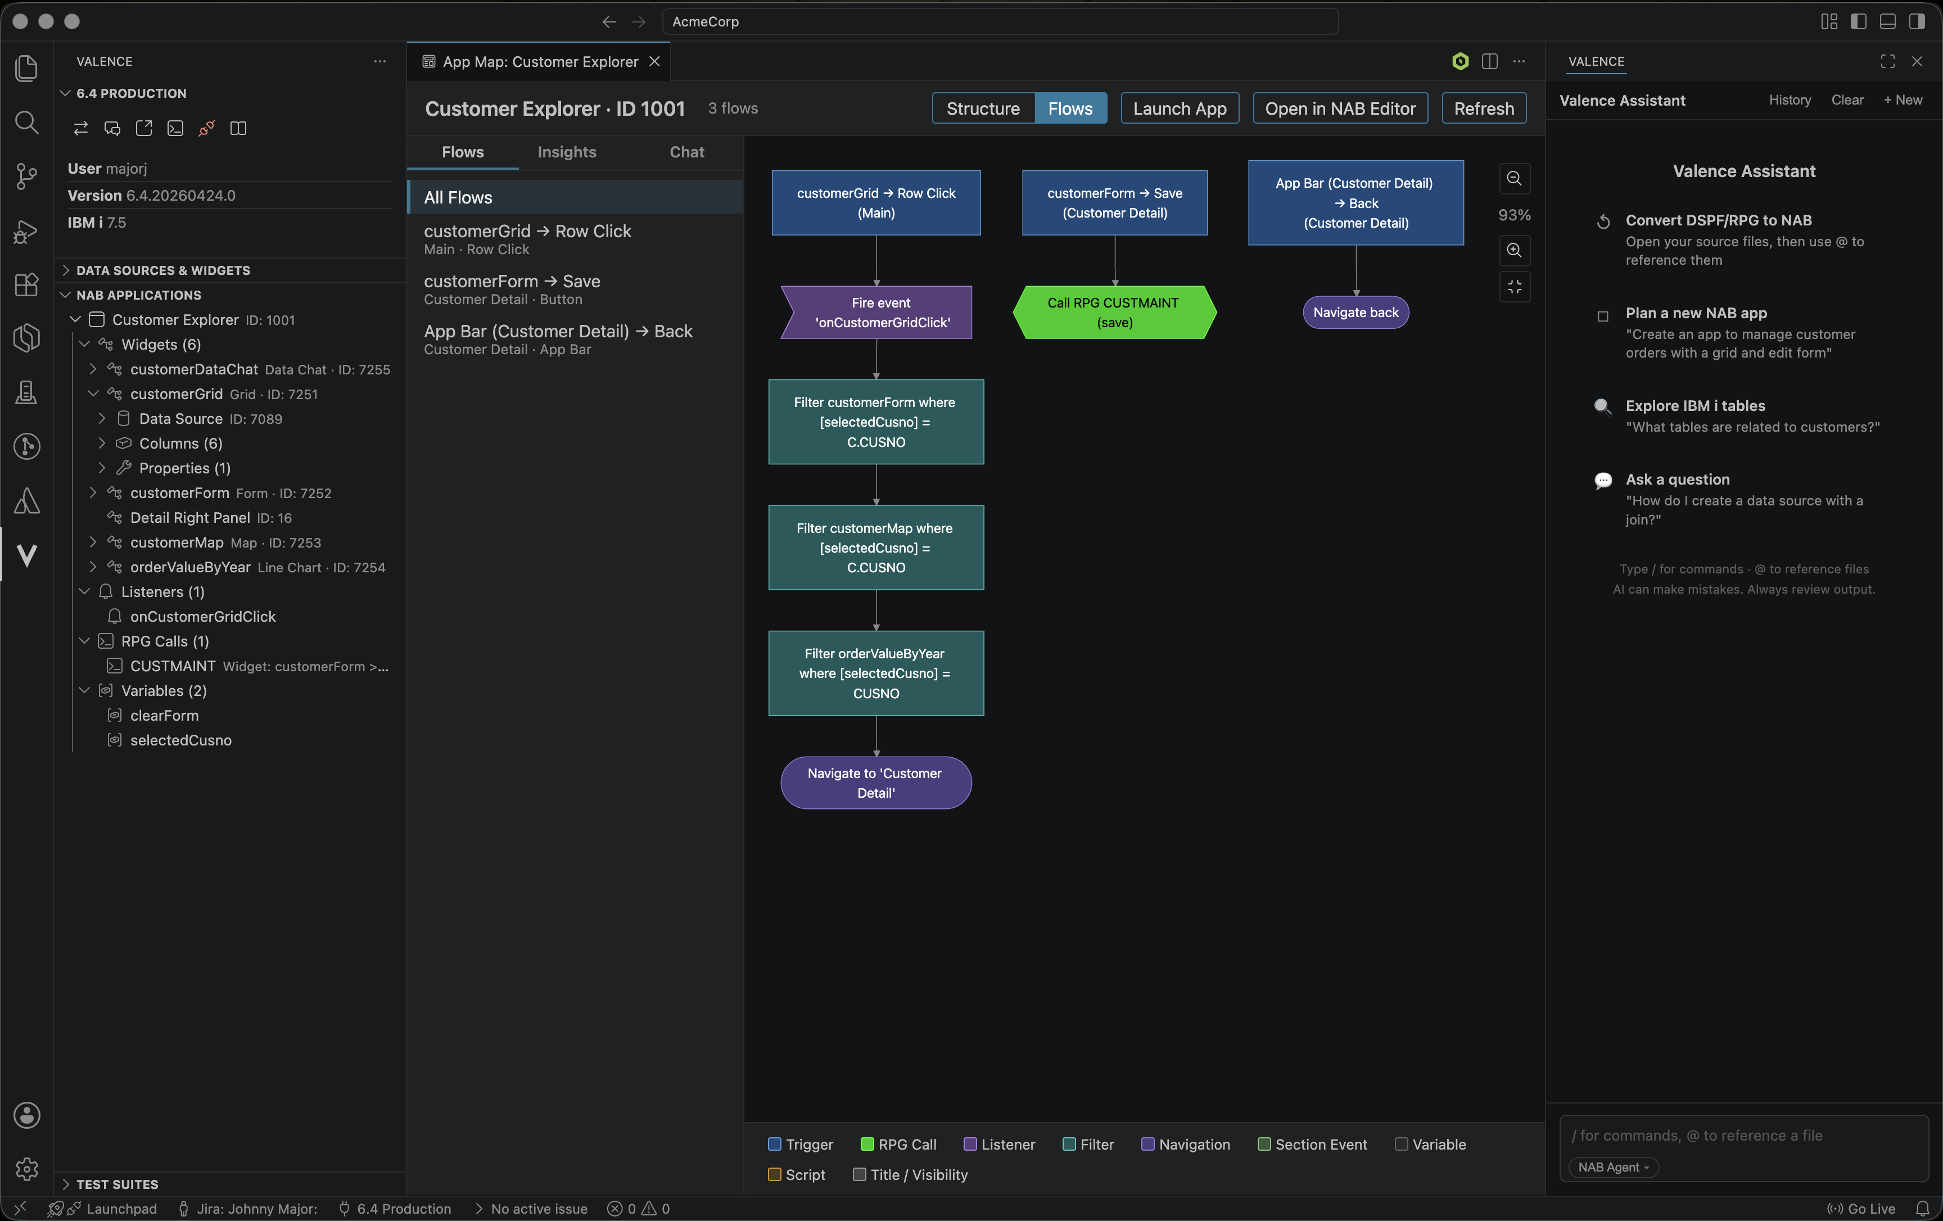Click the Launch App button

(x=1180, y=108)
